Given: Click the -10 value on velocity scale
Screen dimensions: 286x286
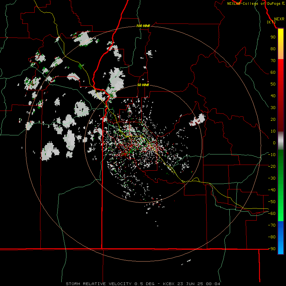Looking at the screenshot, I should point(272,155).
